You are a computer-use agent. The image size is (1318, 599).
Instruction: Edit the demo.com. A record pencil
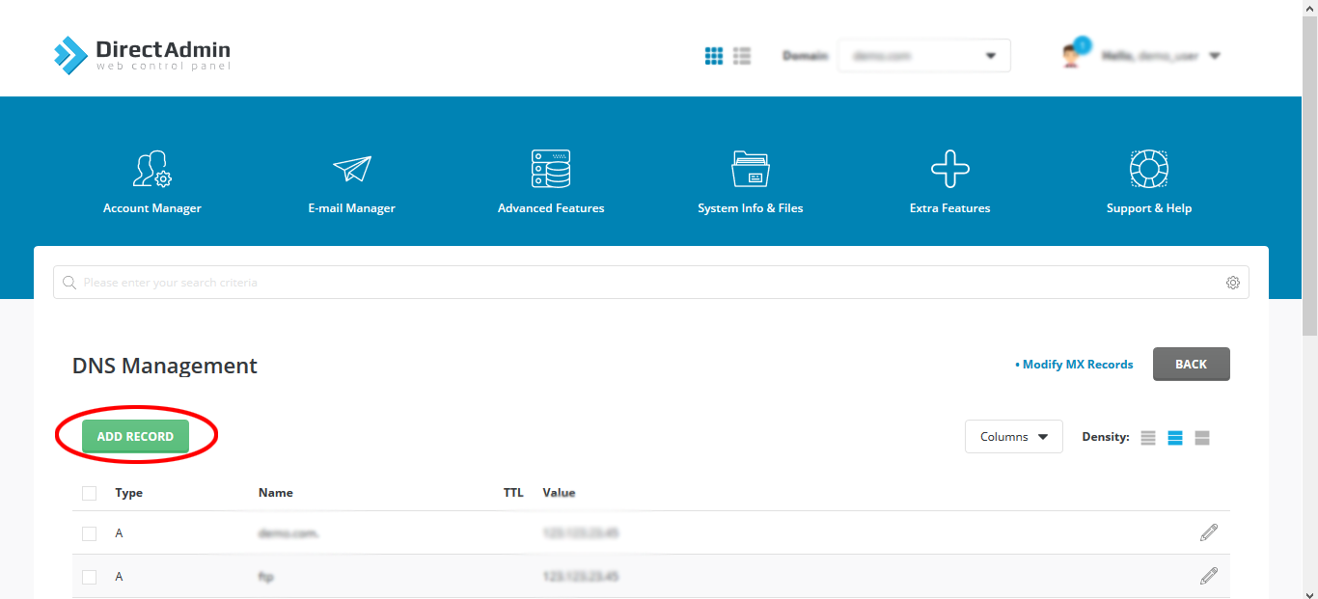[1209, 532]
